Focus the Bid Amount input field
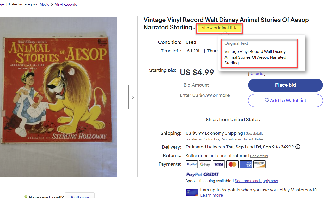This screenshot has height=198, width=326. pos(204,85)
